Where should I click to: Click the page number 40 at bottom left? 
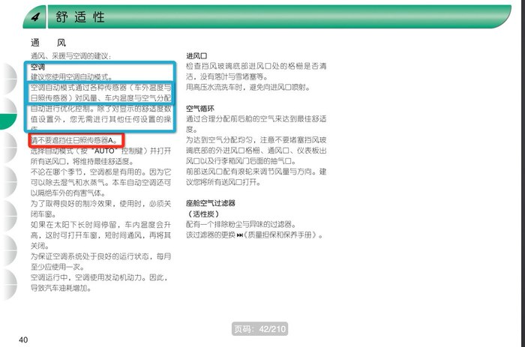pos(23,341)
